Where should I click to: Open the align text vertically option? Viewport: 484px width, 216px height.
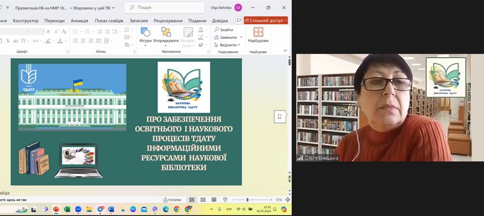[128, 37]
